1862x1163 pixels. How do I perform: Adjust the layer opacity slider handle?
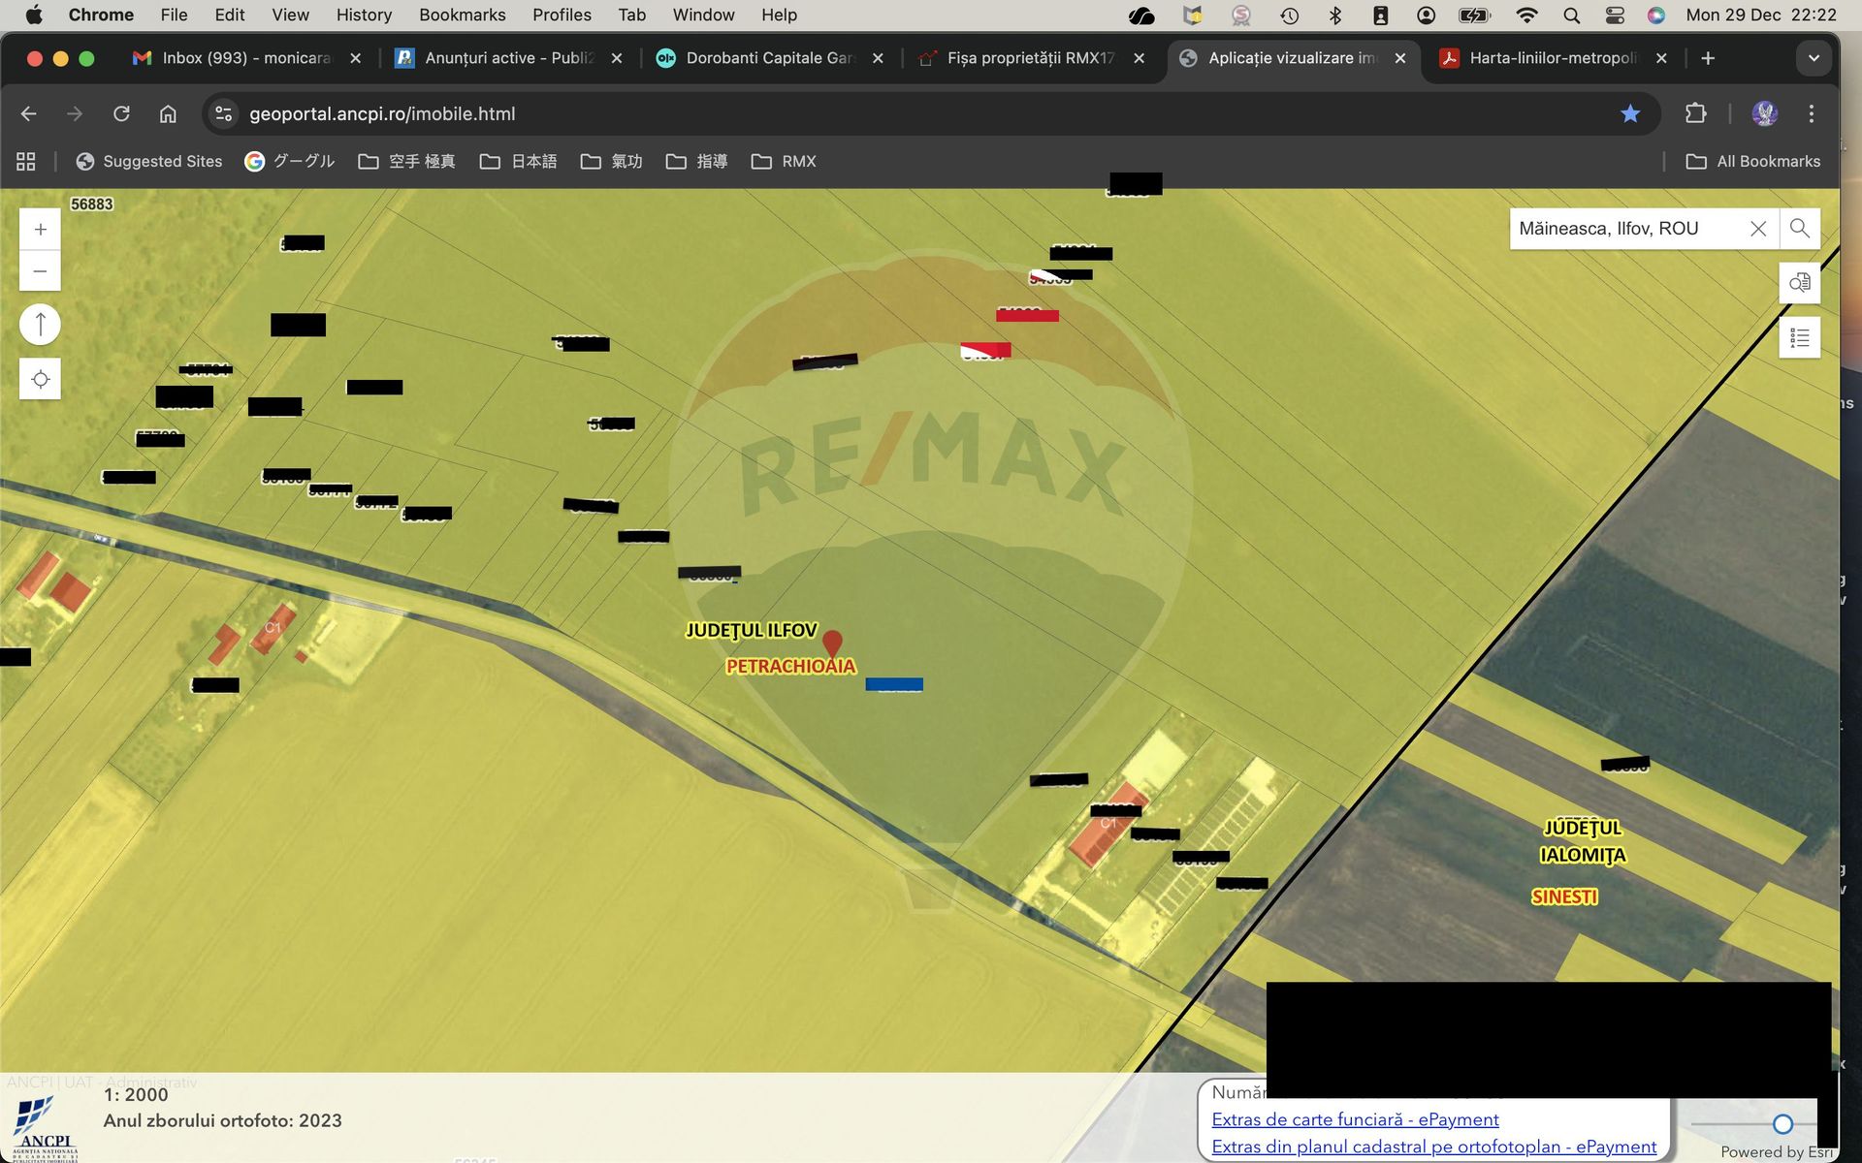point(1782,1123)
